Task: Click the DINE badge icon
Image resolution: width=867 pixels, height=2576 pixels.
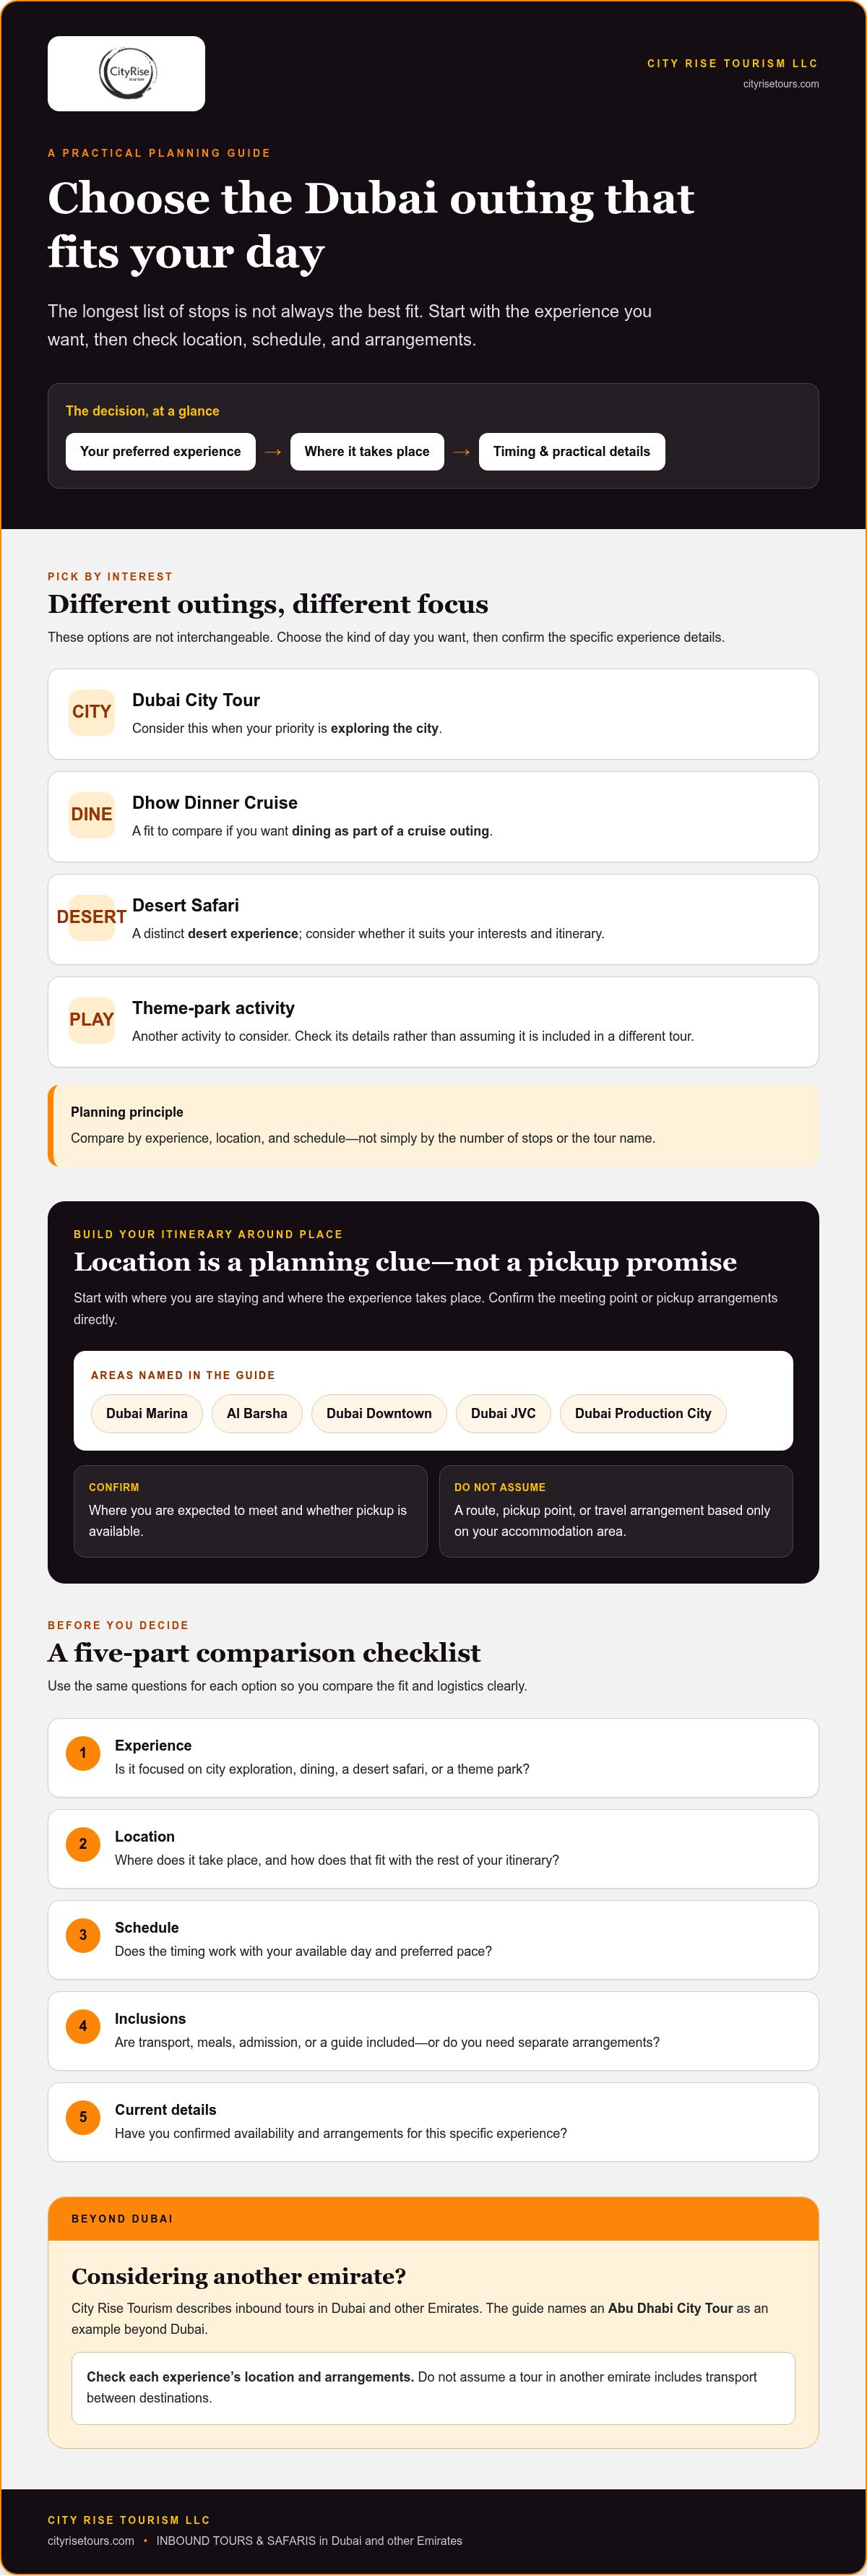Action: (x=91, y=815)
